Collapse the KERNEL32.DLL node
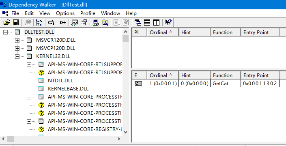The width and height of the screenshot is (286, 146). click(17, 56)
